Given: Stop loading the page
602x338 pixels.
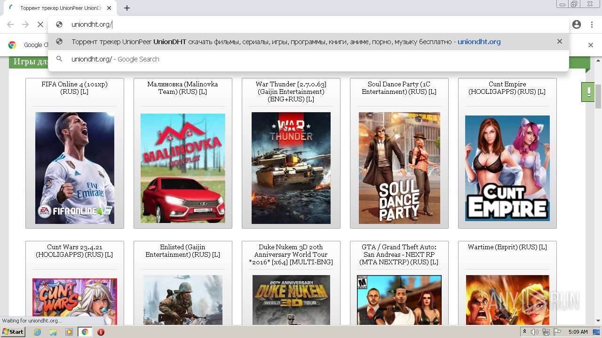Looking at the screenshot, I should 40,24.
